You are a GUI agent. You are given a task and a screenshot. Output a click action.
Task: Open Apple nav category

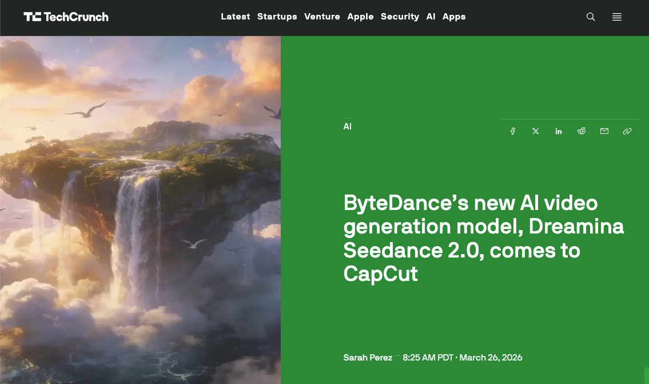[x=360, y=17]
